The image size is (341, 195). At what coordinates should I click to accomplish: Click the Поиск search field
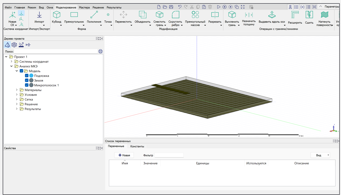click(56, 51)
